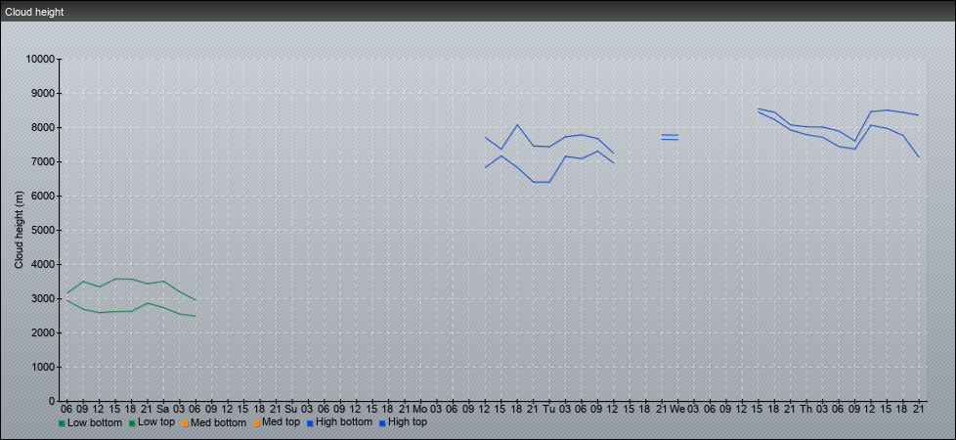Select the 'High bottom' legend label
The width and height of the screenshot is (956, 440).
(344, 422)
